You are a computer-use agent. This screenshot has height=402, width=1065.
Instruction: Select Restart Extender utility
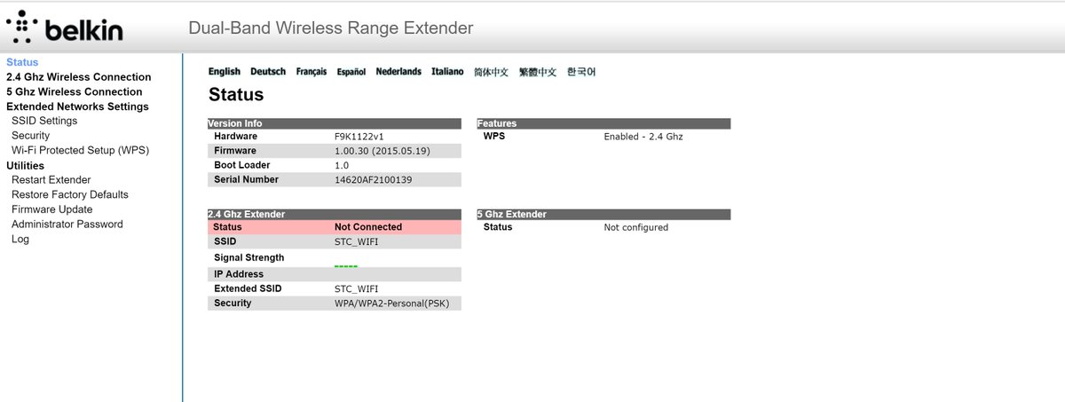(x=51, y=180)
